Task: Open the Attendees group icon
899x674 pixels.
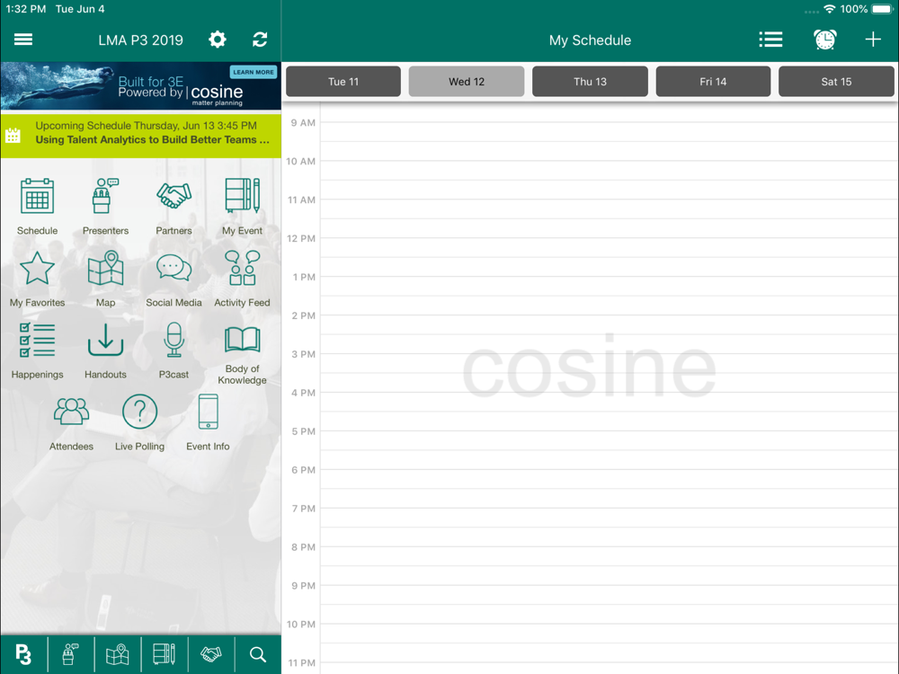Action: point(71,412)
